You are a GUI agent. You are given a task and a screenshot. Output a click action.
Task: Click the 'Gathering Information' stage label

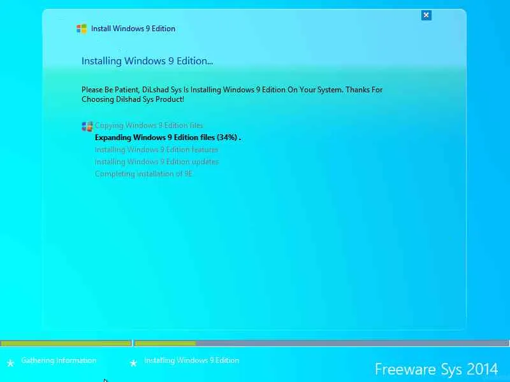click(59, 360)
